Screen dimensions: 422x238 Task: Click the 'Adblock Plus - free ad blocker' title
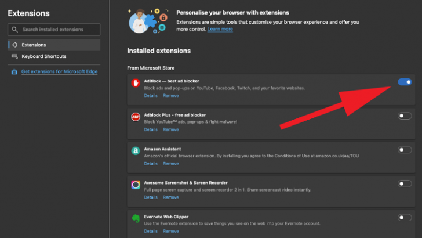coord(175,115)
